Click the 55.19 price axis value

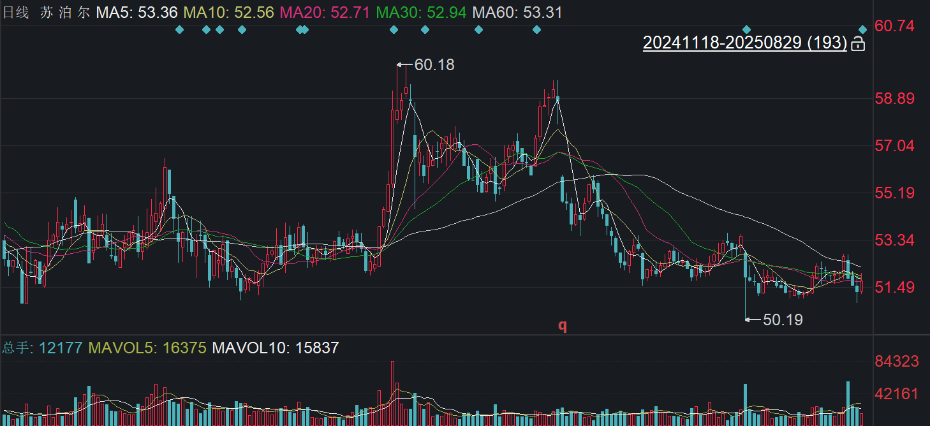point(895,193)
